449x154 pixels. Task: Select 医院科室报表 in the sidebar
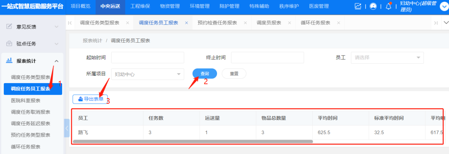click(26, 101)
